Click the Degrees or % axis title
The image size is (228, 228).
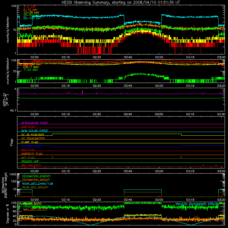[7, 213]
